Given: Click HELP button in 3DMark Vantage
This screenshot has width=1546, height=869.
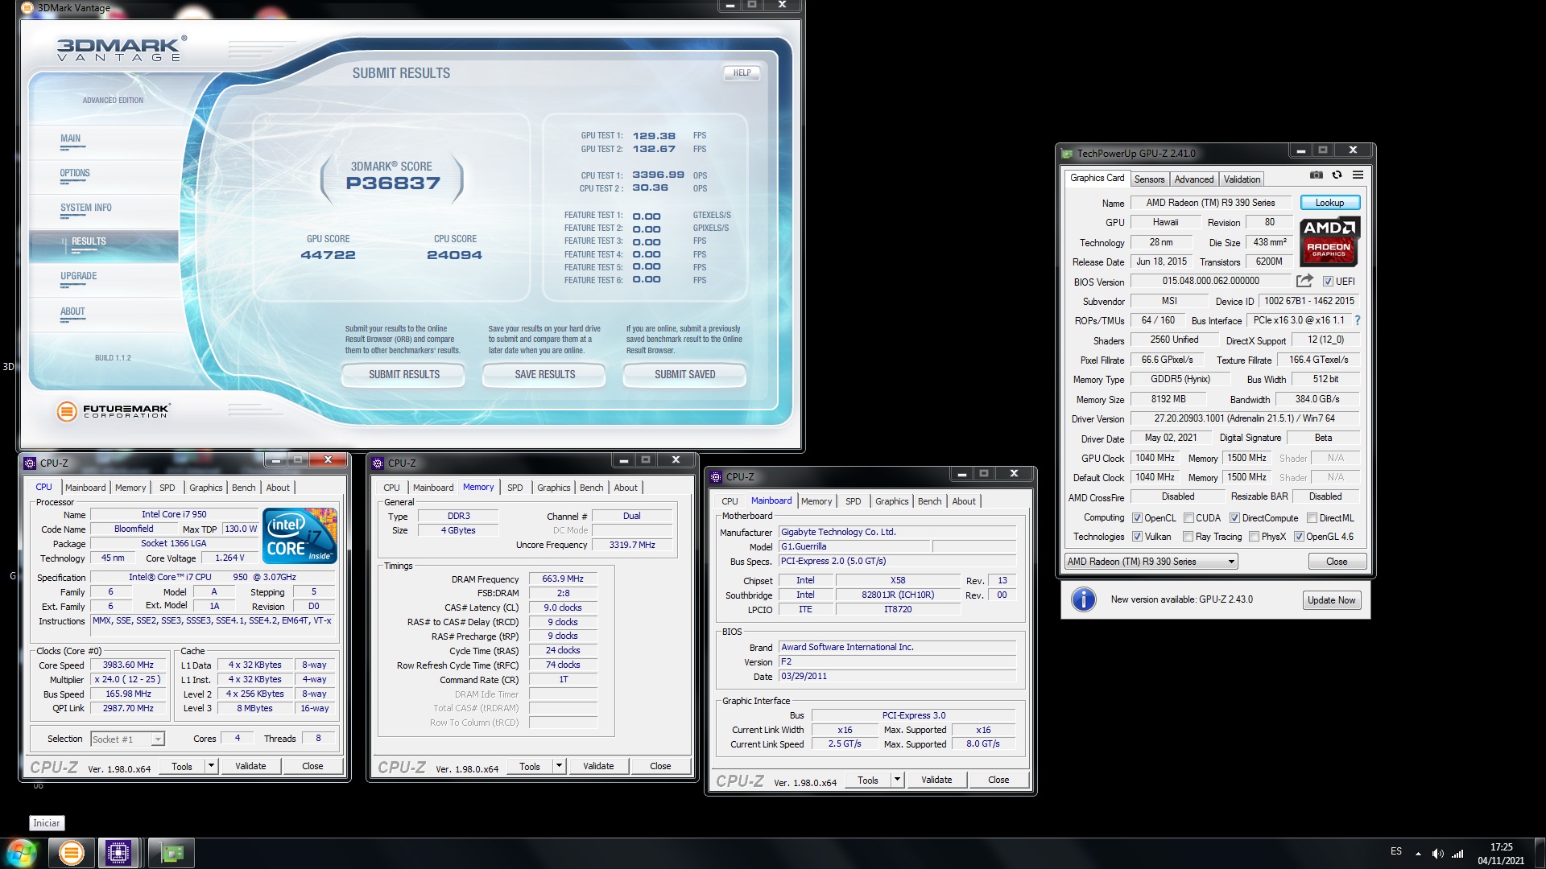Looking at the screenshot, I should 742,72.
